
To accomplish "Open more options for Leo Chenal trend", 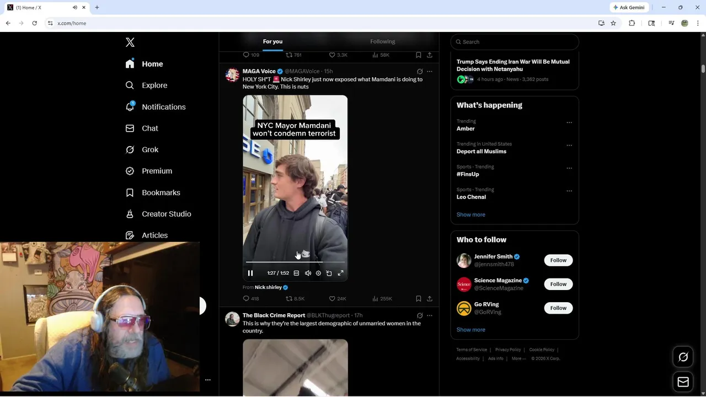I will [x=569, y=191].
